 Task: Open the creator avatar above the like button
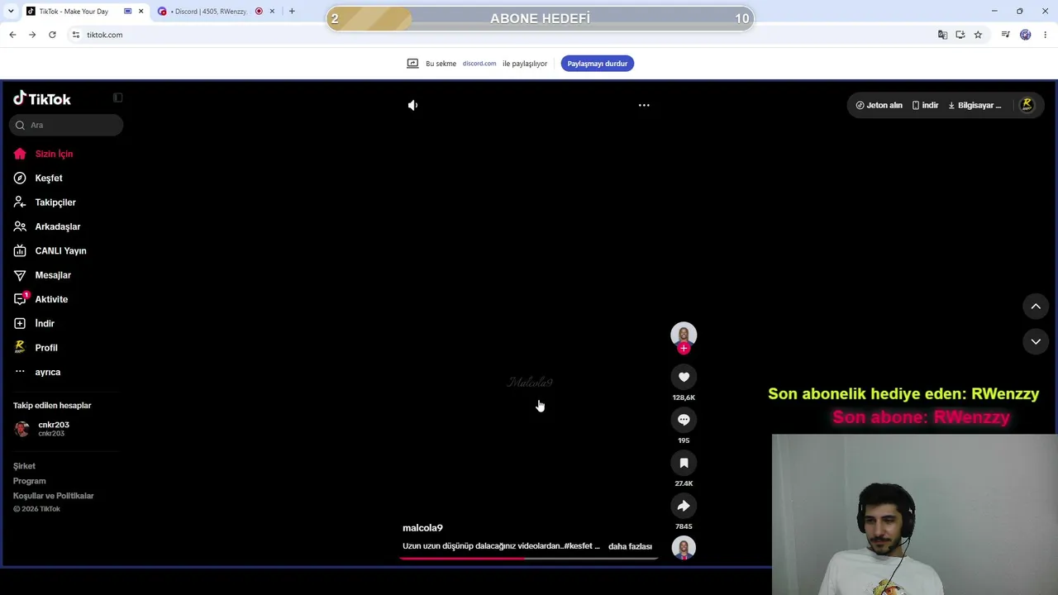tap(684, 334)
